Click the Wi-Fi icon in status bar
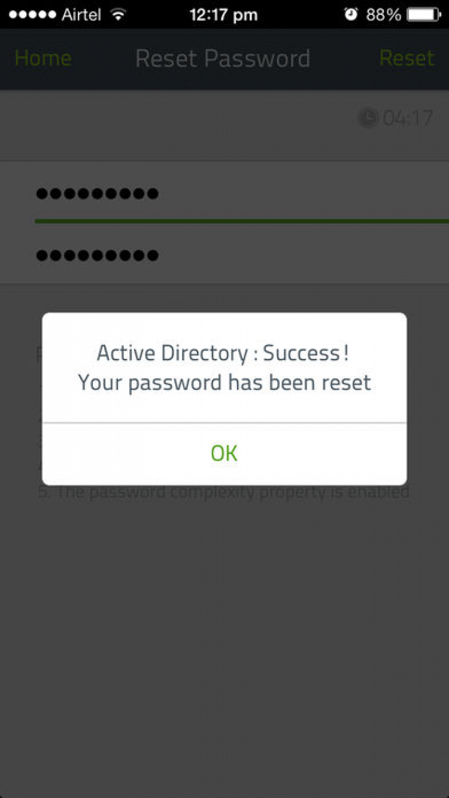This screenshot has height=798, width=449. pyautogui.click(x=119, y=14)
